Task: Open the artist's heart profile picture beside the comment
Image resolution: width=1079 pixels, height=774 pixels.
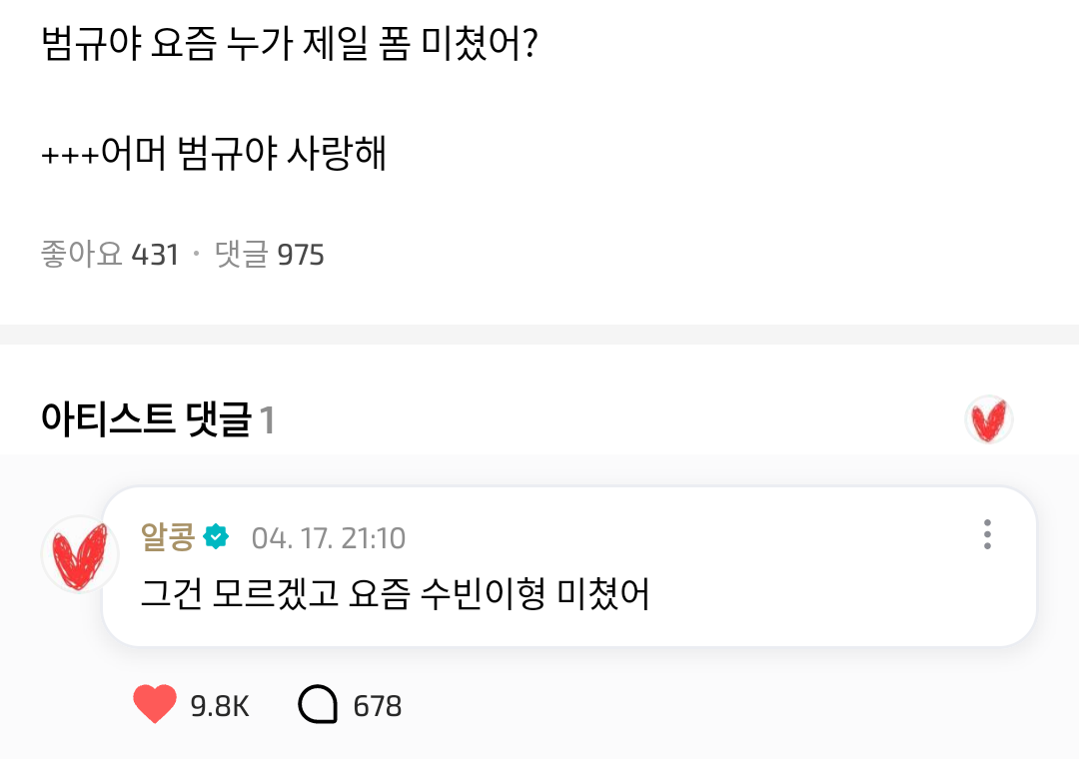Action: 79,554
